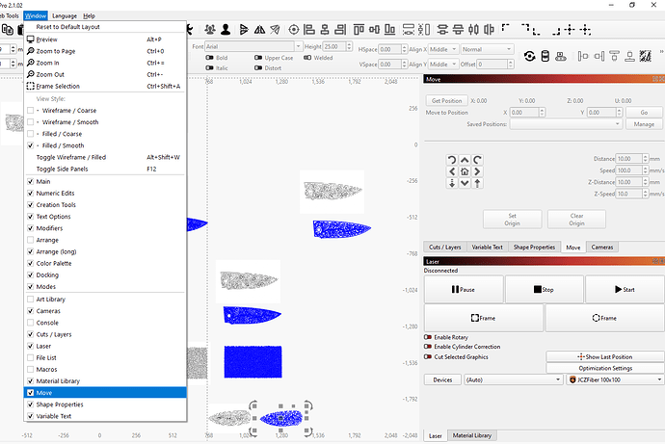This screenshot has height=444, width=665.
Task: Open the Align Y Middle dropdown
Action: pyautogui.click(x=443, y=65)
